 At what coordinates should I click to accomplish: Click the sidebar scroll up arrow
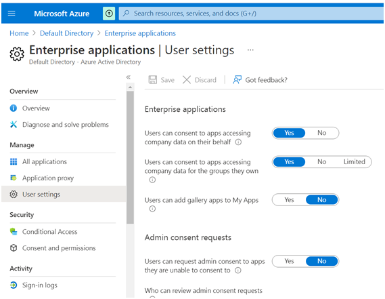(x=130, y=87)
